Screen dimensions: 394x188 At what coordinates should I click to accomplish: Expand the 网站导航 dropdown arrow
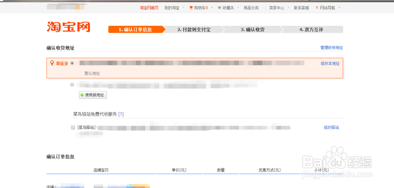tap(339, 7)
